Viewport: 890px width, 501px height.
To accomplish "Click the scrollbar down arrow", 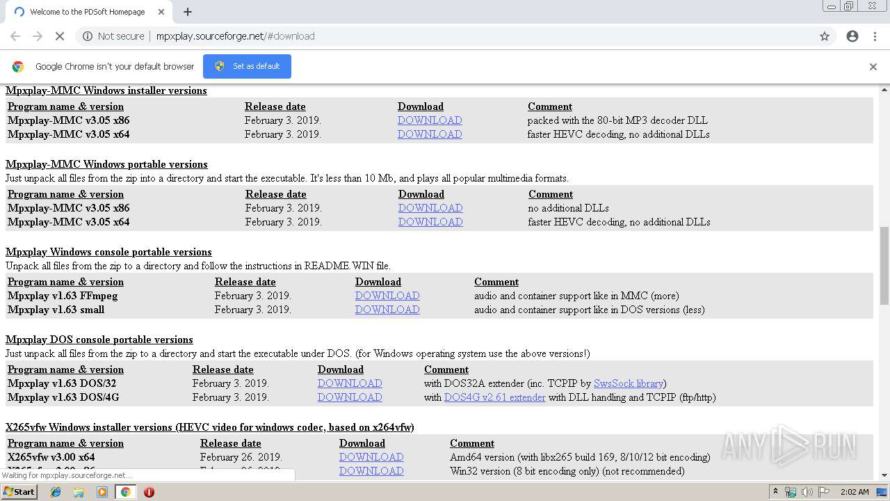I will [884, 475].
